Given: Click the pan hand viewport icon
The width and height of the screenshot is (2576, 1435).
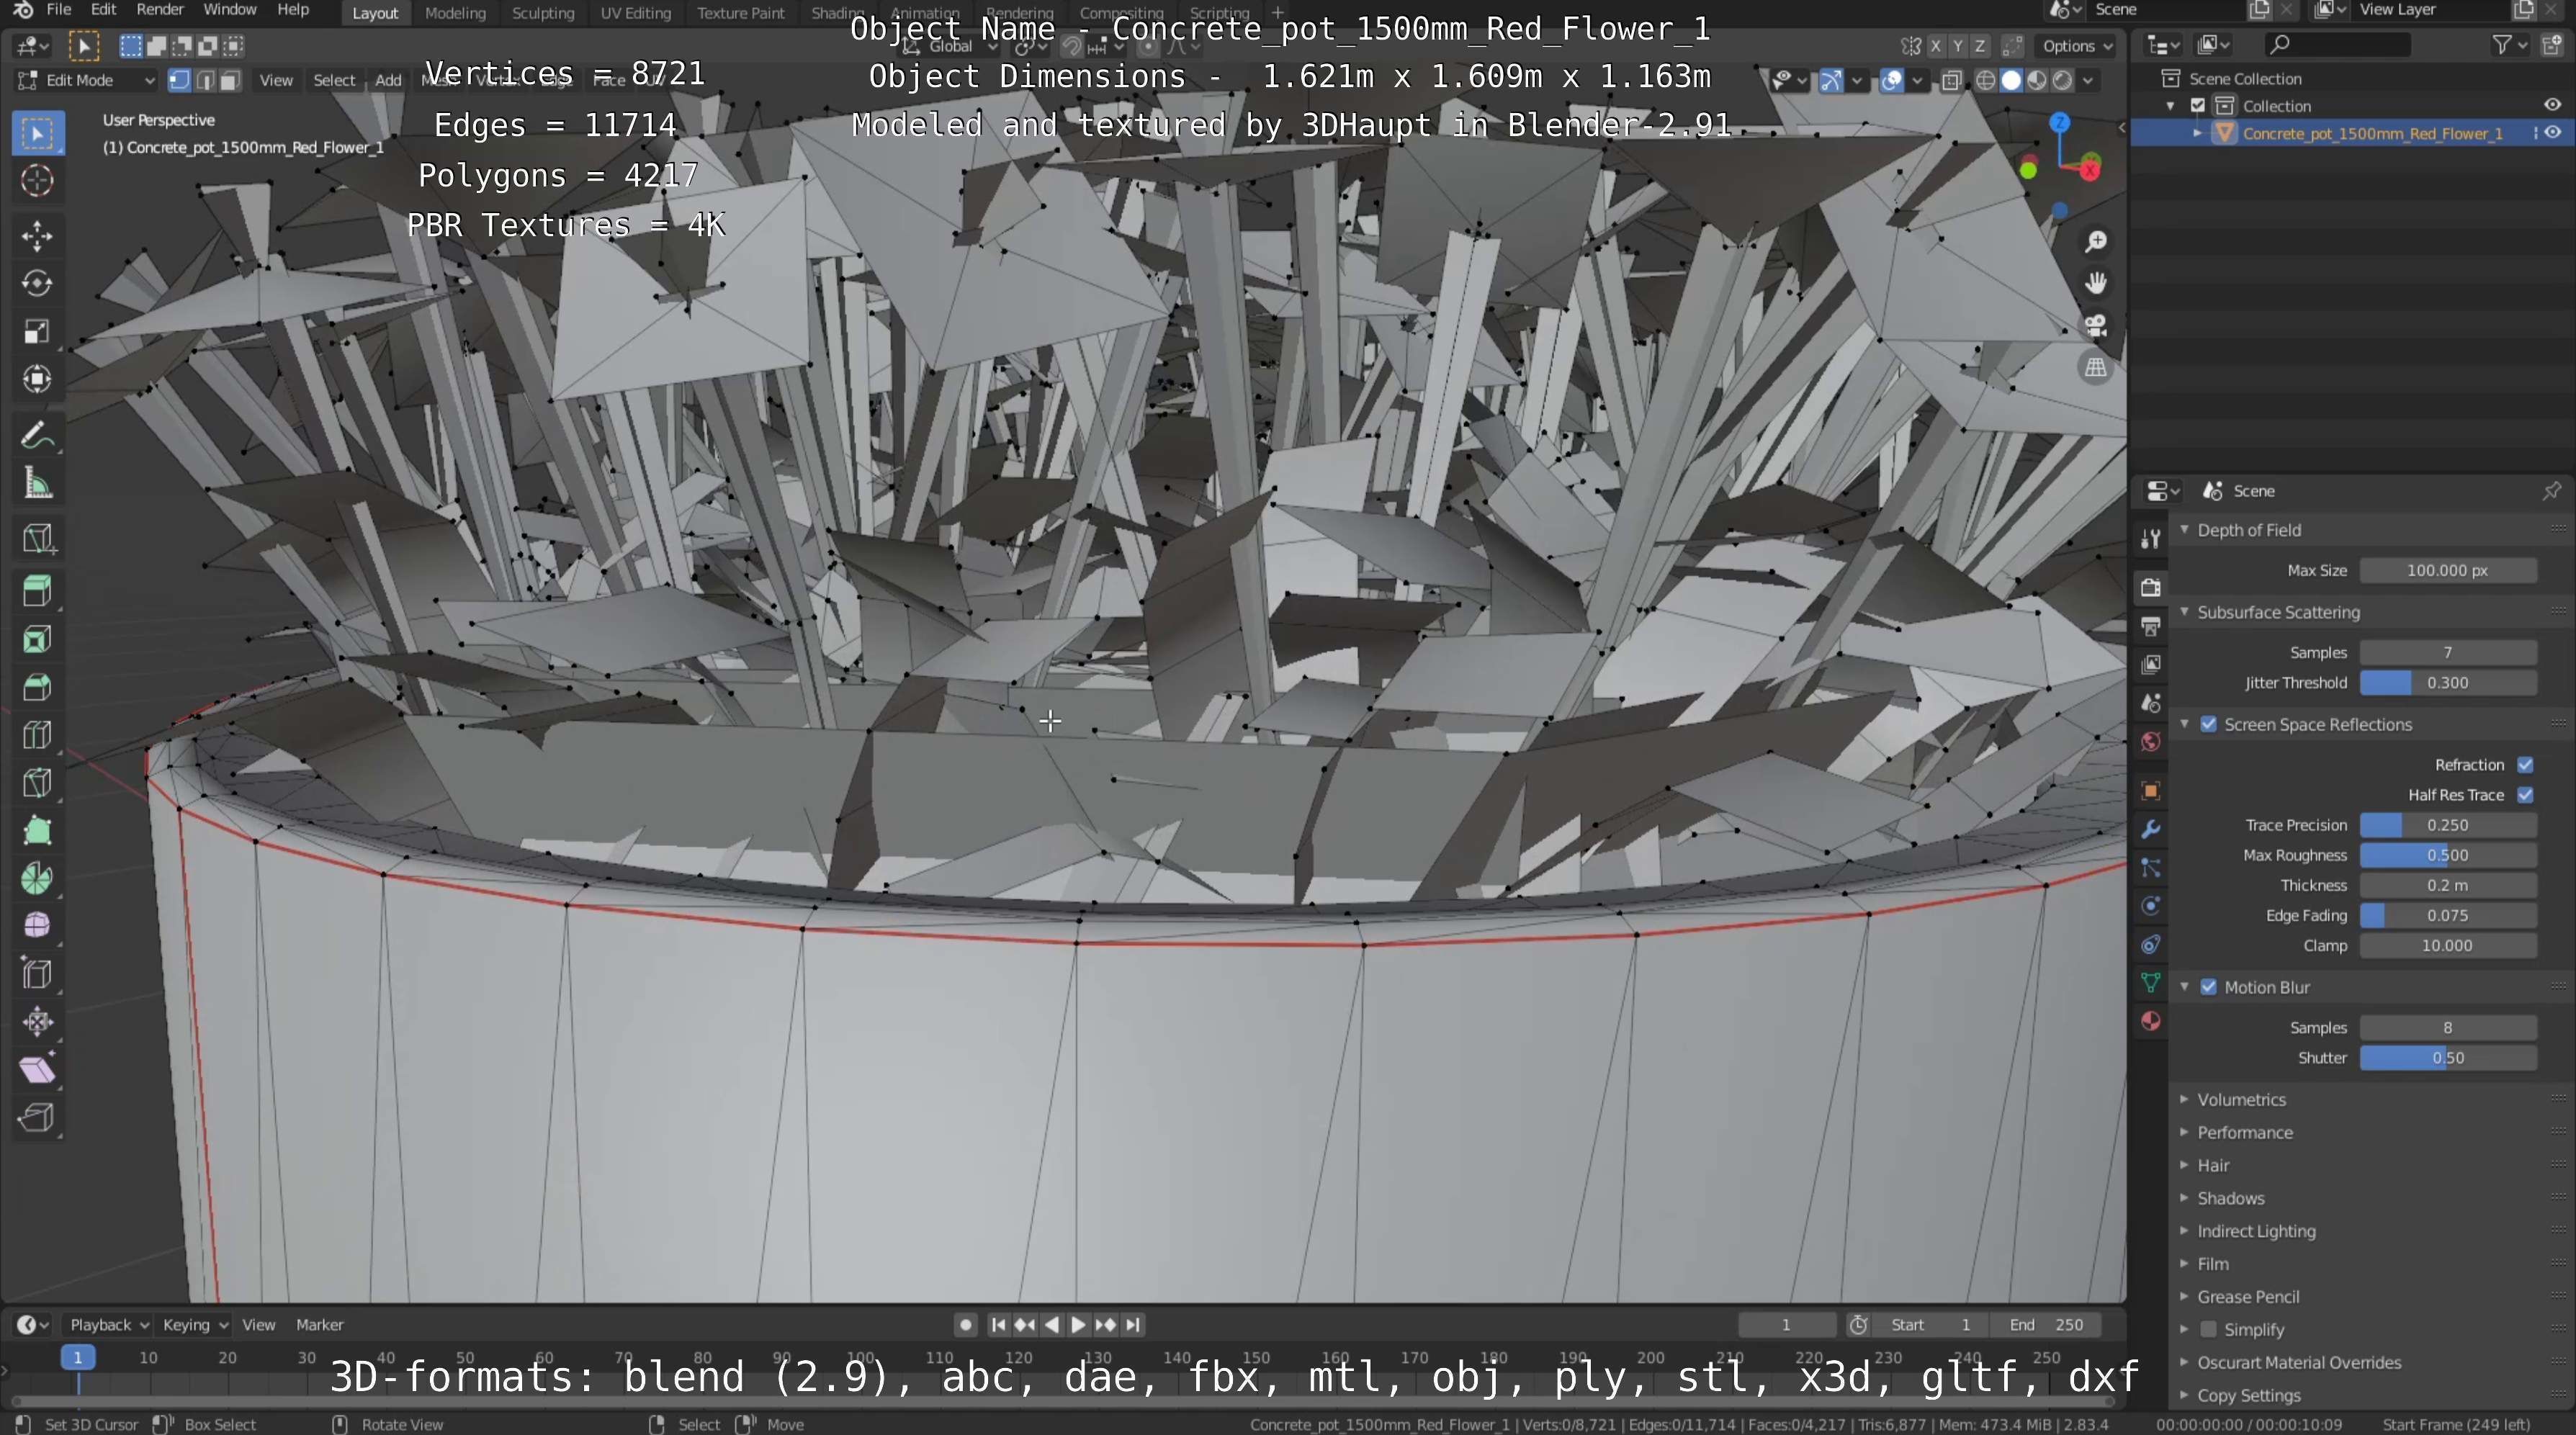Looking at the screenshot, I should (2095, 284).
